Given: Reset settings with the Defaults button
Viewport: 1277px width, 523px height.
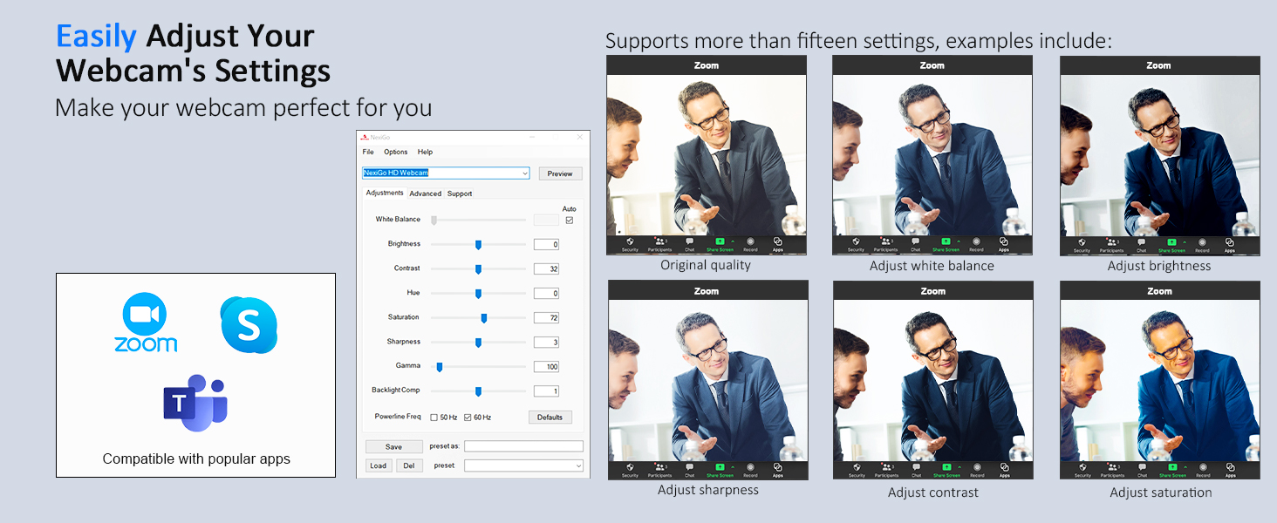Looking at the screenshot, I should click(550, 418).
